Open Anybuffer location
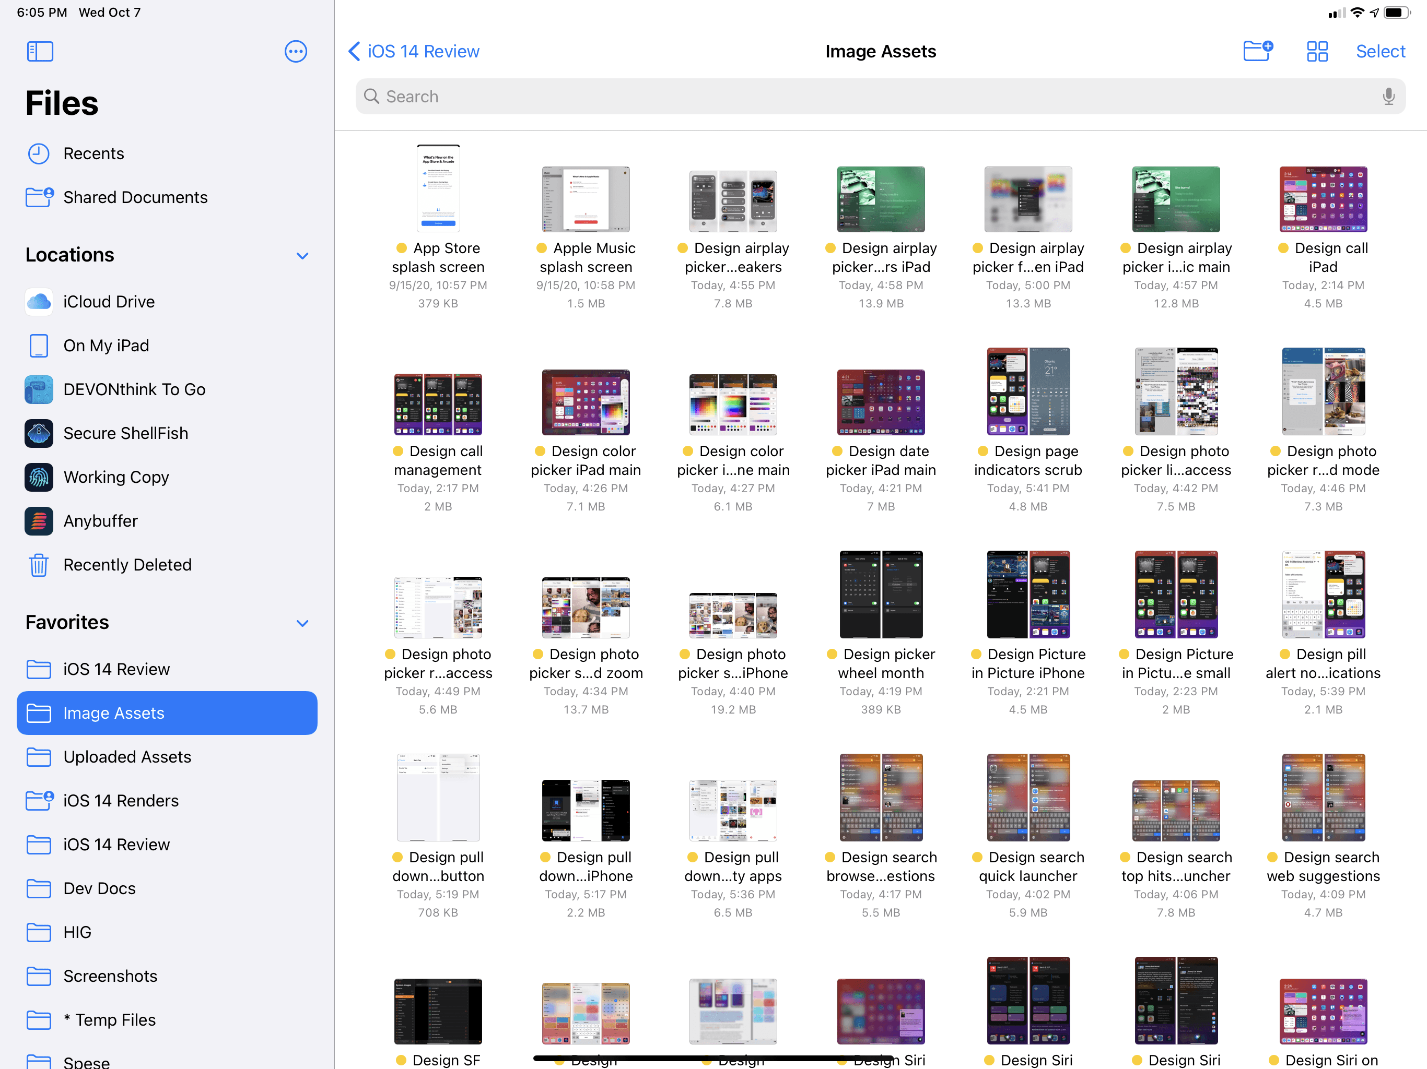Screen dimensions: 1427x1069 tap(167, 521)
